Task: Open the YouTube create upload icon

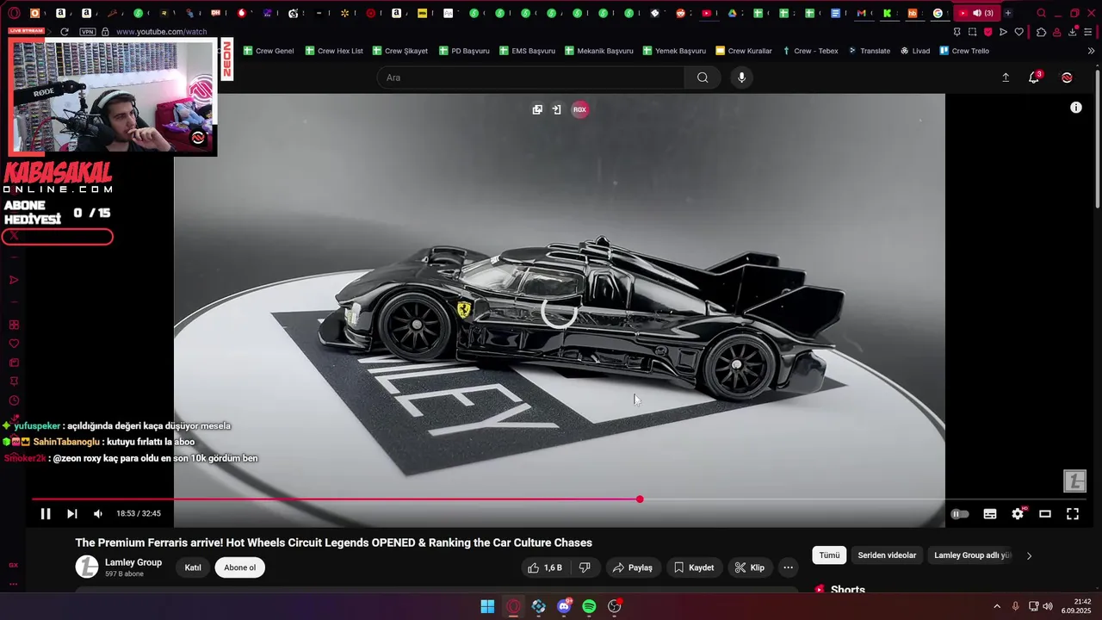Action: click(1006, 77)
